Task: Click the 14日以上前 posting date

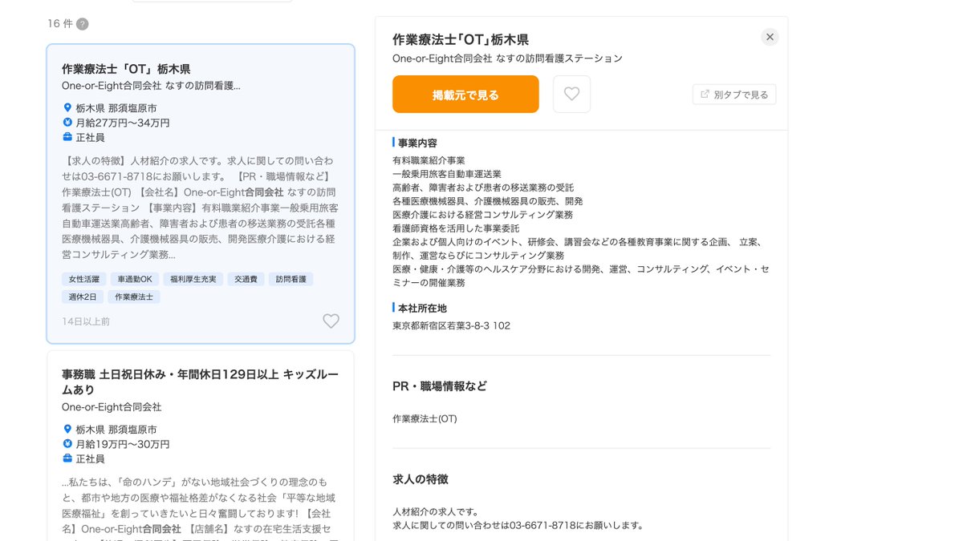Action: tap(86, 321)
